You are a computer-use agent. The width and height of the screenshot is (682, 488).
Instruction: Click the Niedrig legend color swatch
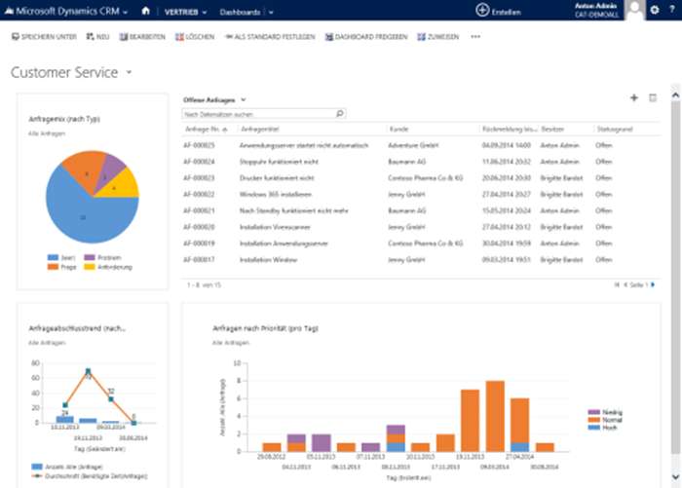[x=593, y=412]
